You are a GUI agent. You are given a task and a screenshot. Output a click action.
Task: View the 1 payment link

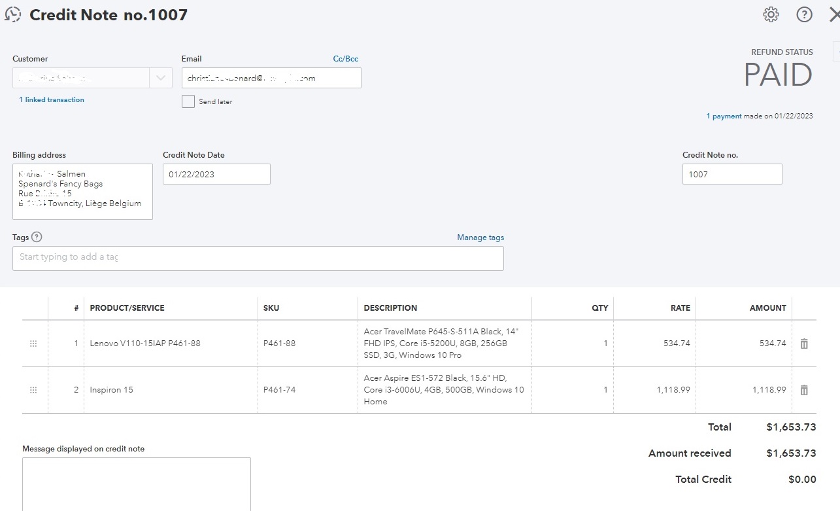coord(724,116)
